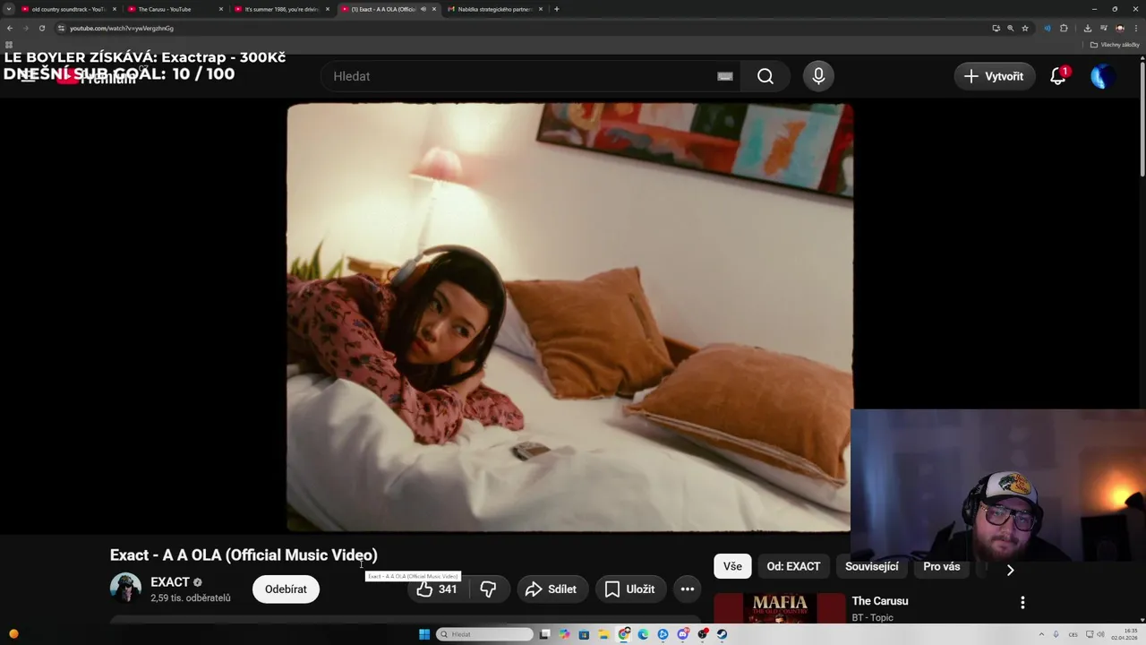The image size is (1146, 645).
Task: Open options for The Carusu recommended video
Action: click(x=1022, y=602)
